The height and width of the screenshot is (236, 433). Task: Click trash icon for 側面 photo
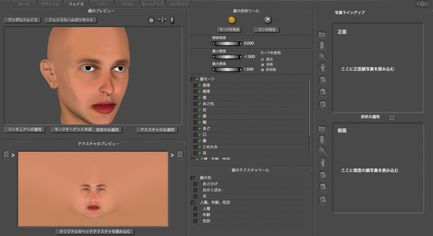pyautogui.click(x=322, y=139)
